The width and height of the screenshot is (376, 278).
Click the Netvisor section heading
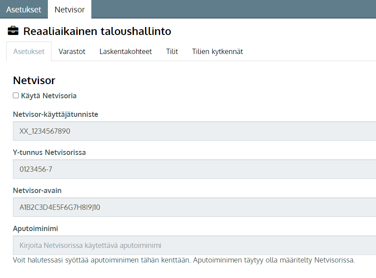[x=34, y=81]
